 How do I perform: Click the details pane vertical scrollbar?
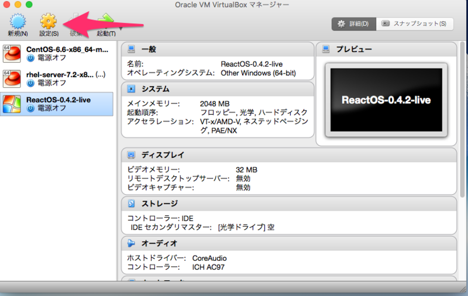coord(462,119)
